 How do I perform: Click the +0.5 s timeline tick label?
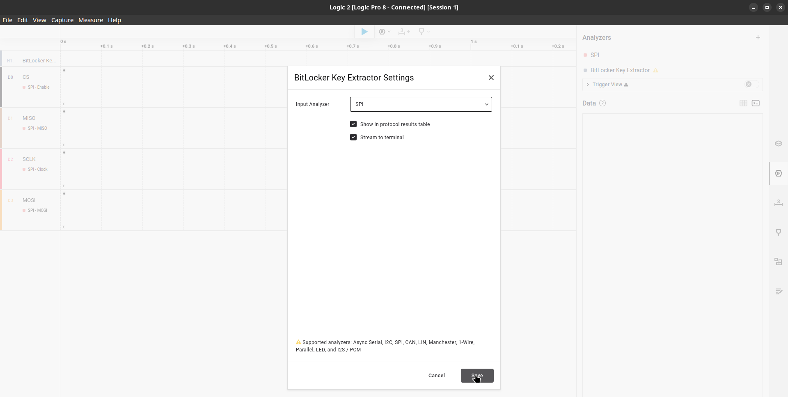(270, 46)
